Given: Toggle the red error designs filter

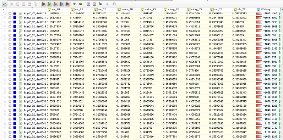Looking at the screenshot, I should point(43,4).
